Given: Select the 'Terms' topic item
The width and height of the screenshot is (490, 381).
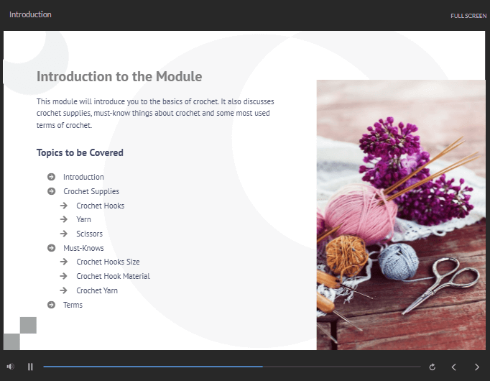Looking at the screenshot, I should tap(73, 305).
